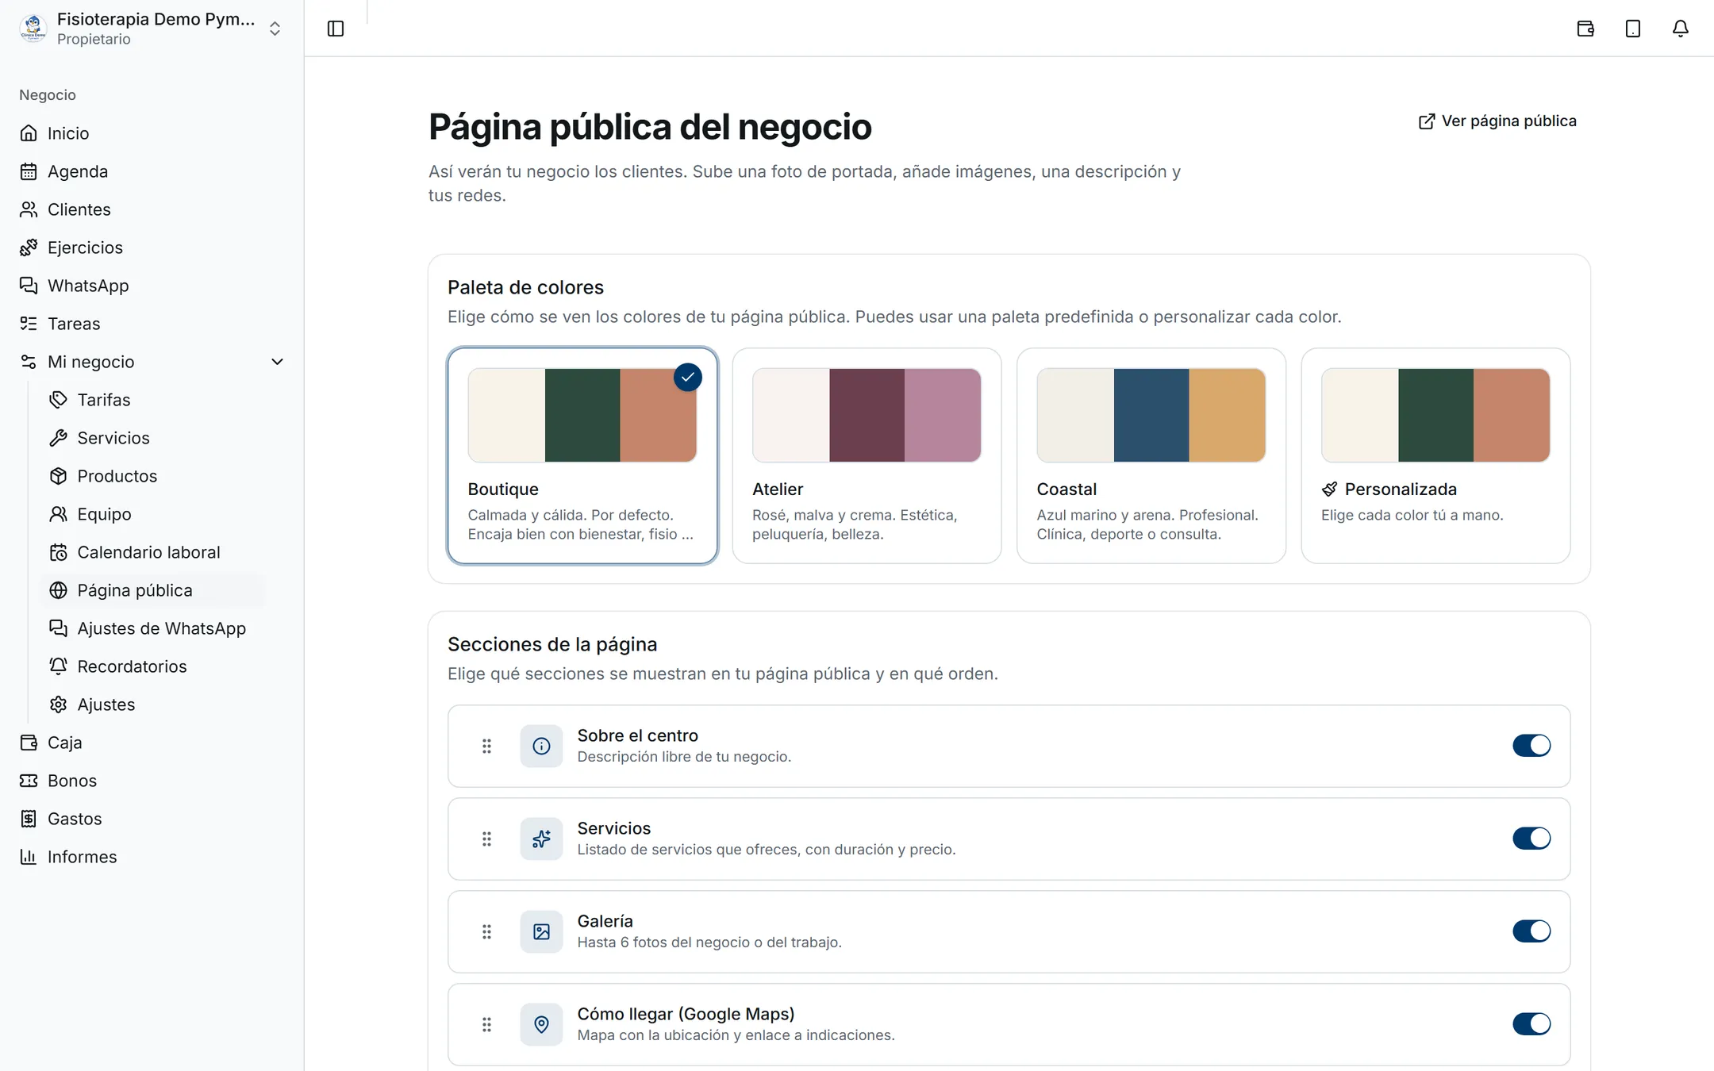Click the Caja wallet icon in sidebar

pyautogui.click(x=29, y=743)
